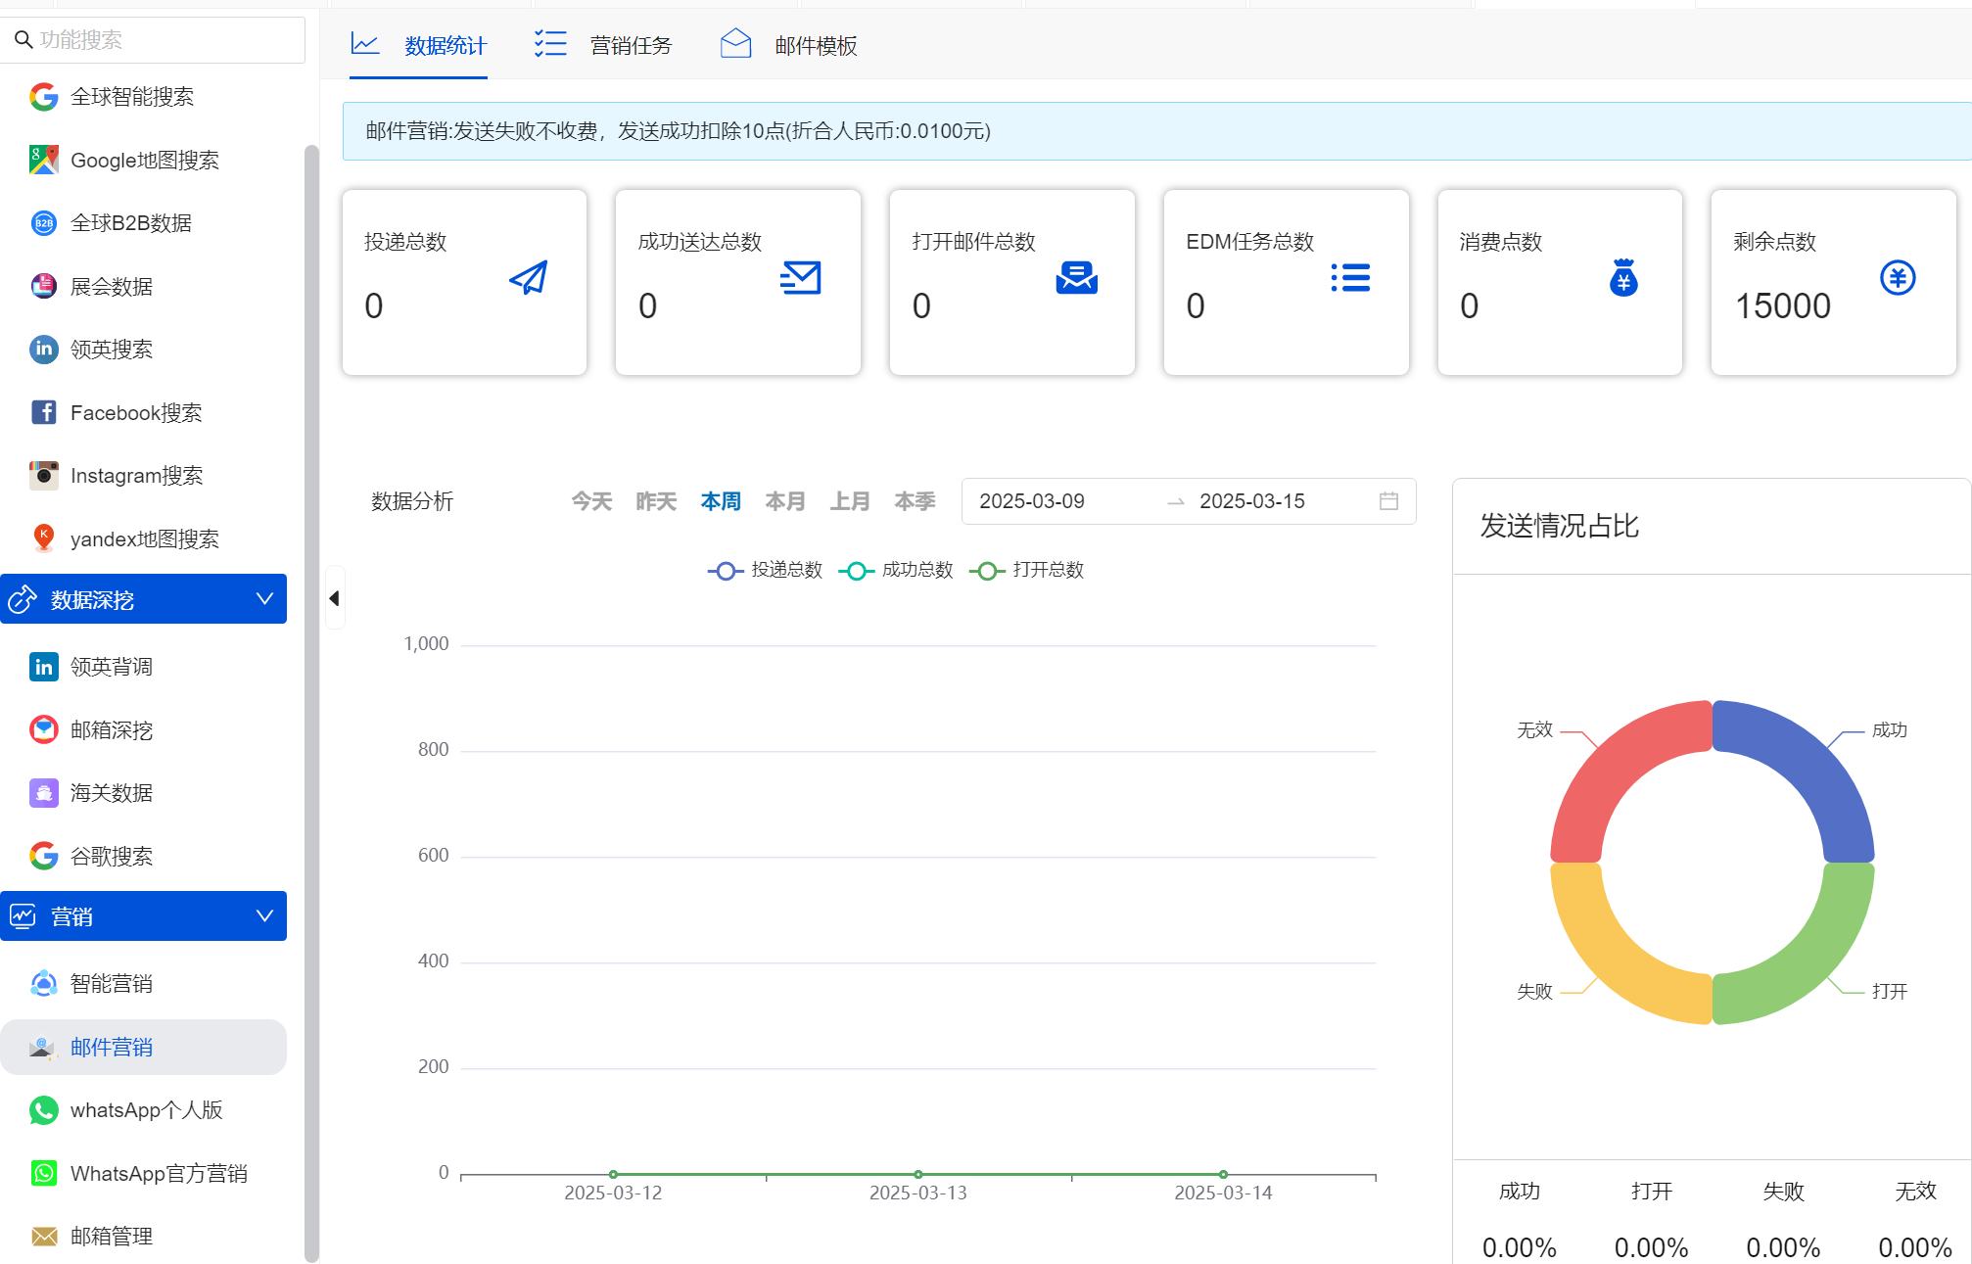Select the 本月 time range filter
The height and width of the screenshot is (1264, 1972).
coord(784,501)
